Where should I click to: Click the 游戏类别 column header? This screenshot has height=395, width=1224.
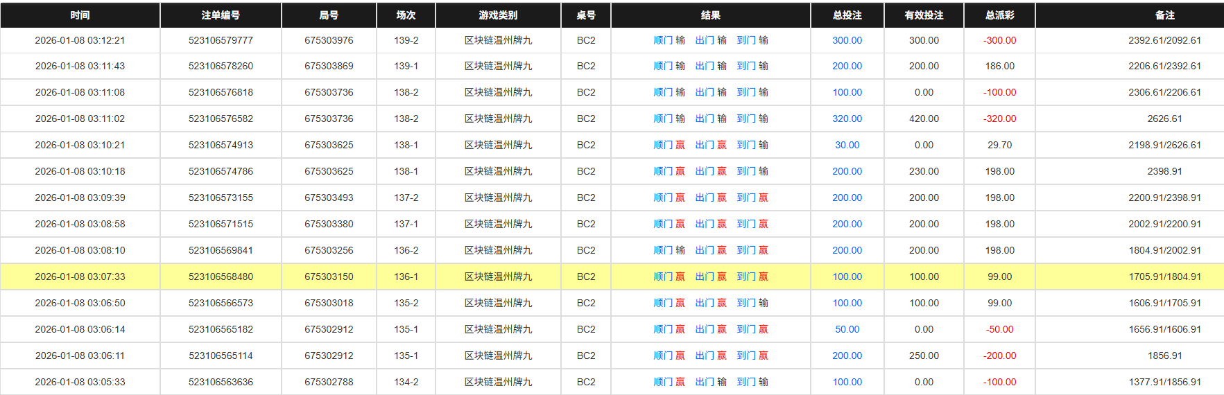point(498,15)
